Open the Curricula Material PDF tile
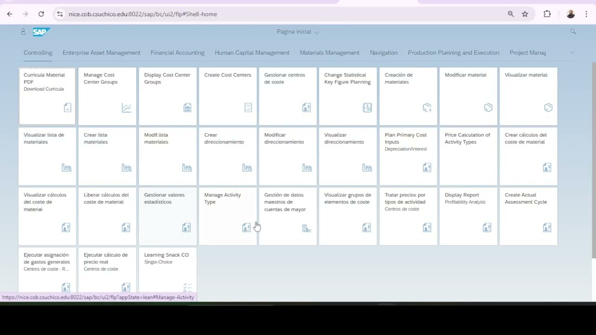The image size is (596, 335). pyautogui.click(x=47, y=96)
